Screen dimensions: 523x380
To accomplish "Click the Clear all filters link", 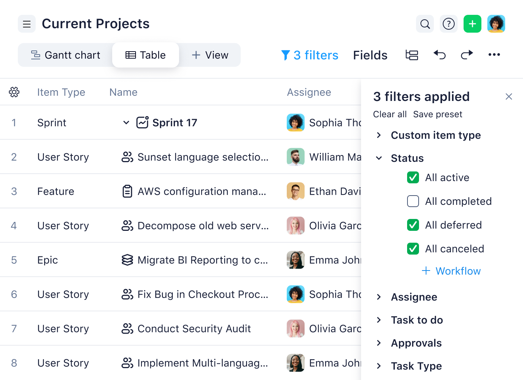I will (x=390, y=114).
